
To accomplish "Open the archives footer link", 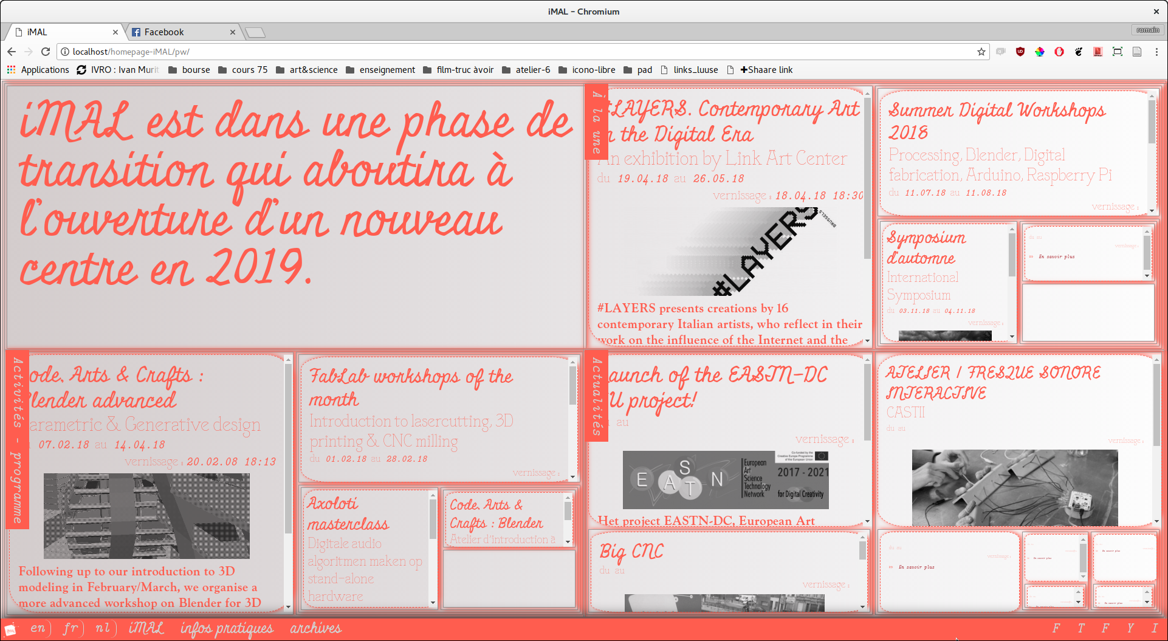I will click(x=315, y=628).
